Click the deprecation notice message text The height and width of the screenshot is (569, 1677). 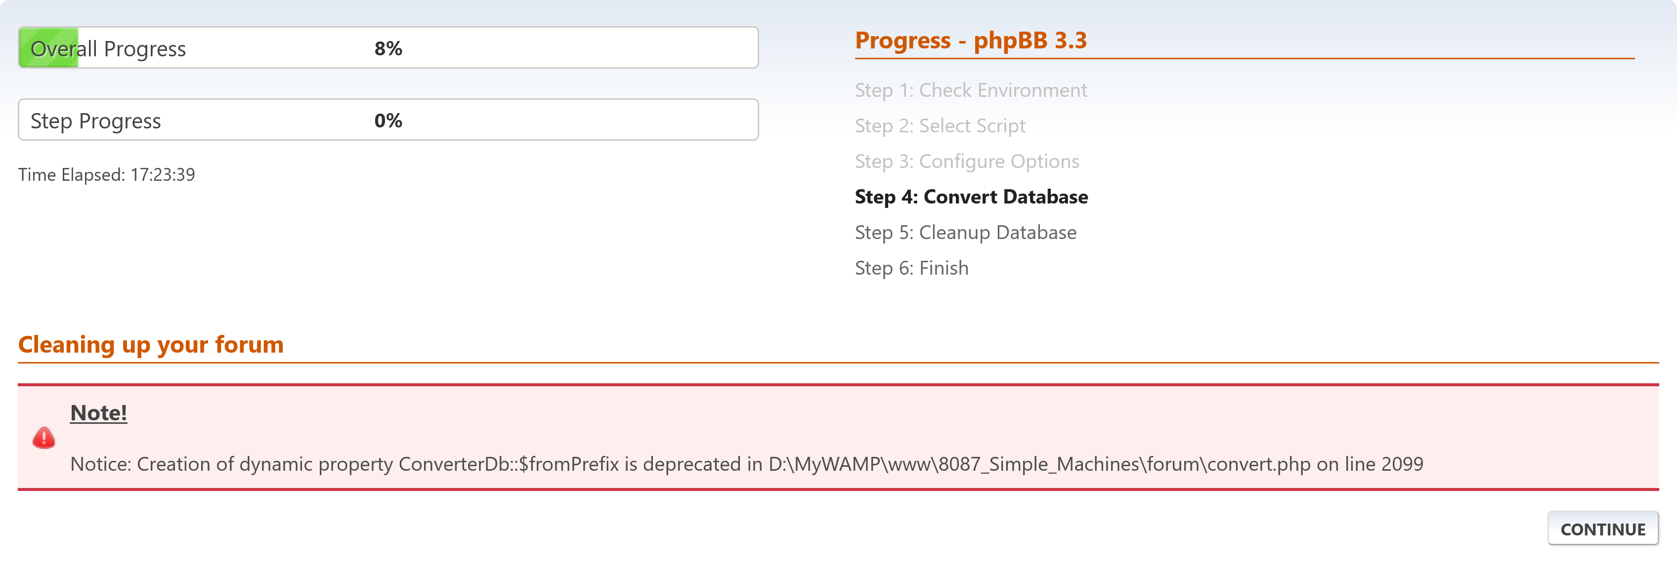pyautogui.click(x=747, y=464)
